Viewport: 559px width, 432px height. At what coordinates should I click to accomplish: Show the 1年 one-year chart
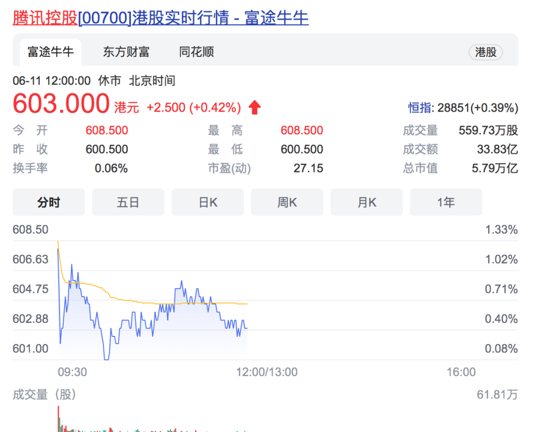click(x=446, y=202)
